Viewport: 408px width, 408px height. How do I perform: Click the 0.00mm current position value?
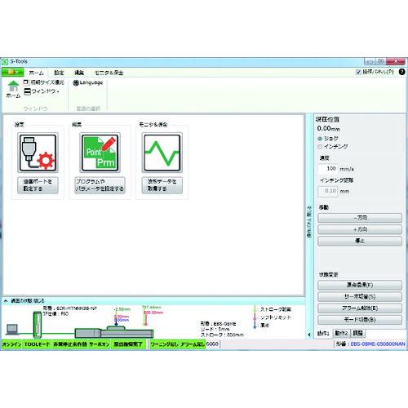coord(328,128)
